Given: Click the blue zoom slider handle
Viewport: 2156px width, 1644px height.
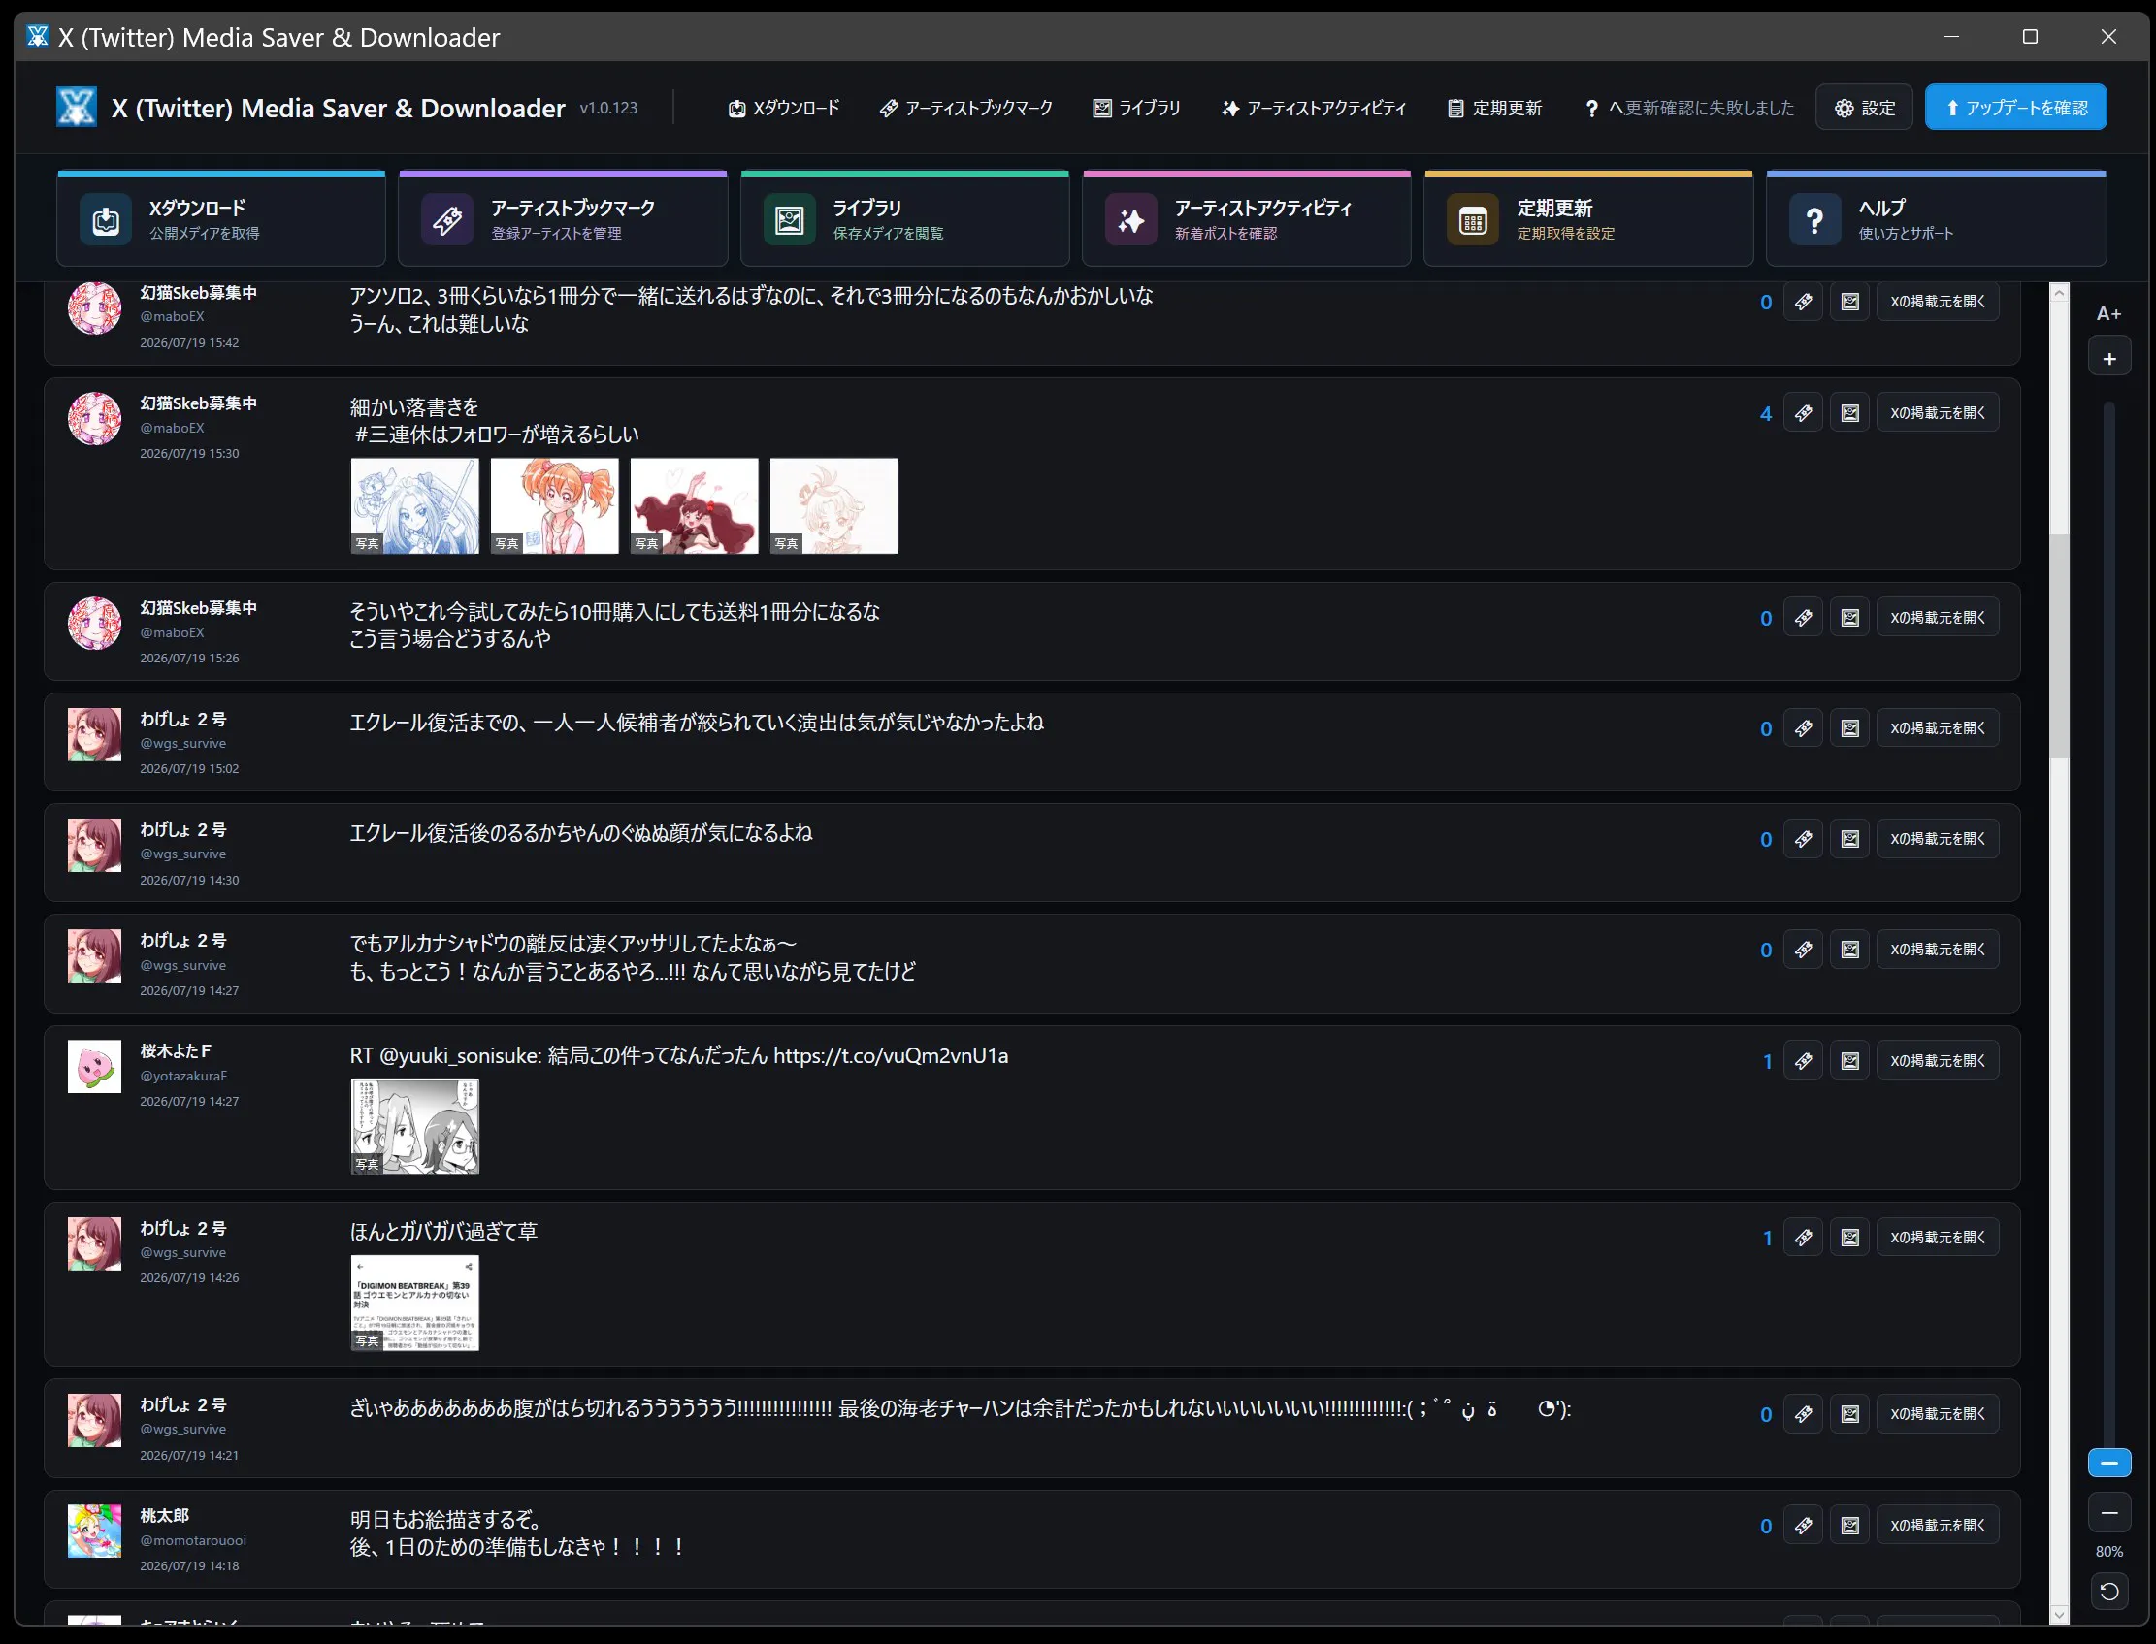Looking at the screenshot, I should (x=2109, y=1463).
